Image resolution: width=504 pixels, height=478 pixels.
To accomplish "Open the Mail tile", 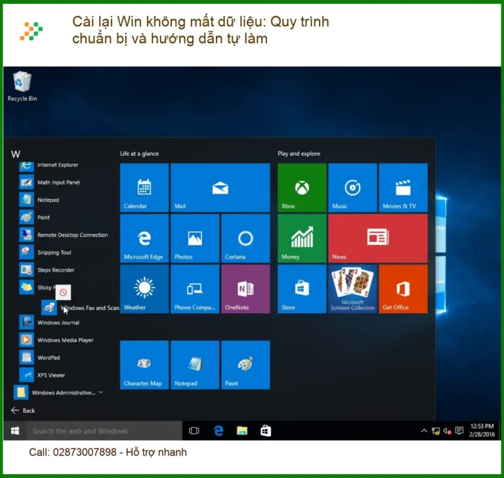I will point(220,188).
